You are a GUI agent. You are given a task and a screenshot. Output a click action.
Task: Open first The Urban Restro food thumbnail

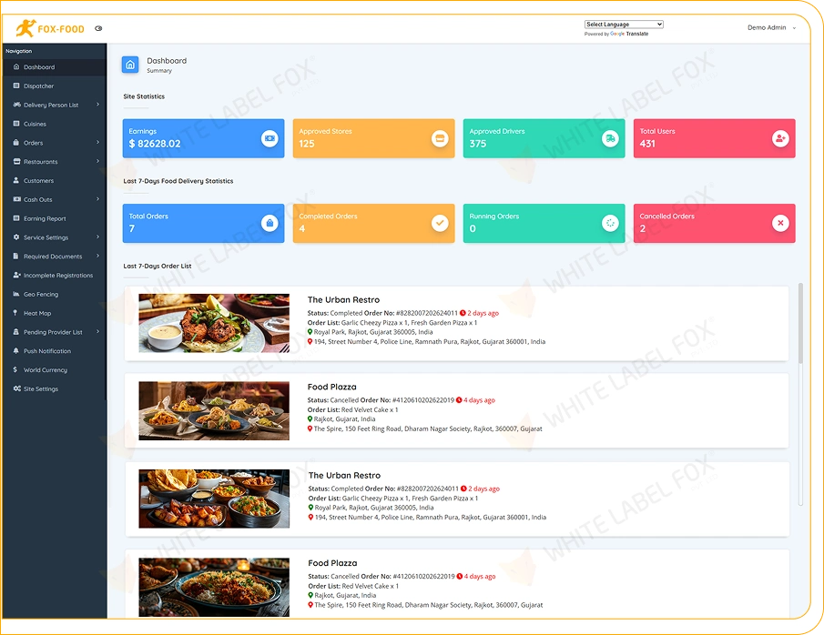click(x=214, y=323)
